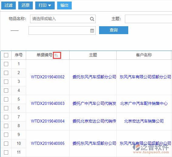Check the checkbox for row 9
The width and height of the screenshot is (172, 157).
pos(6,135)
